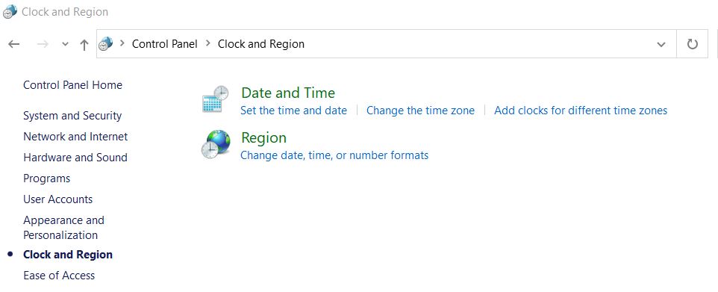Expand the address bar history dropdown
The width and height of the screenshot is (718, 292).
(661, 45)
